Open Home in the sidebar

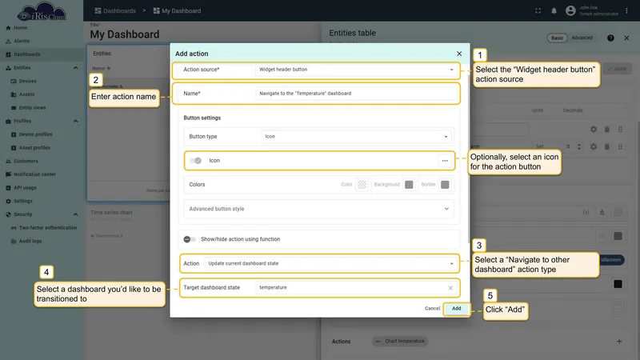[21, 28]
